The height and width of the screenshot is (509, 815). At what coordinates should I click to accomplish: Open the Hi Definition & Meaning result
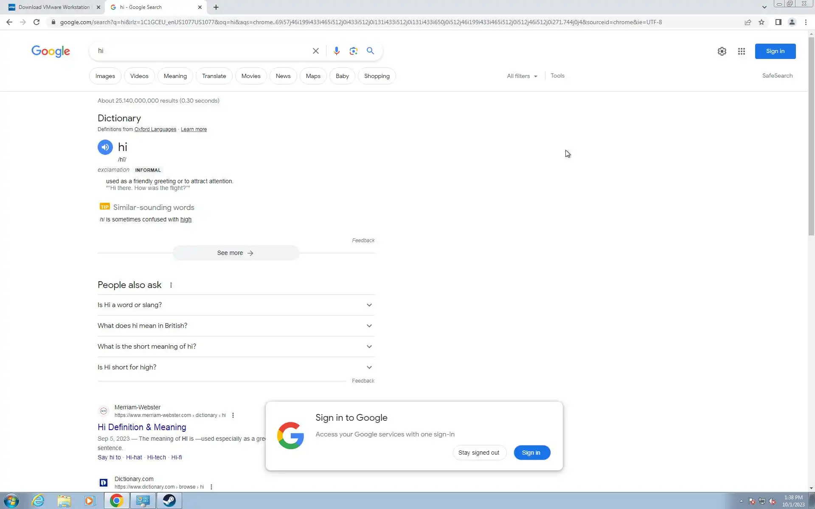tap(142, 427)
